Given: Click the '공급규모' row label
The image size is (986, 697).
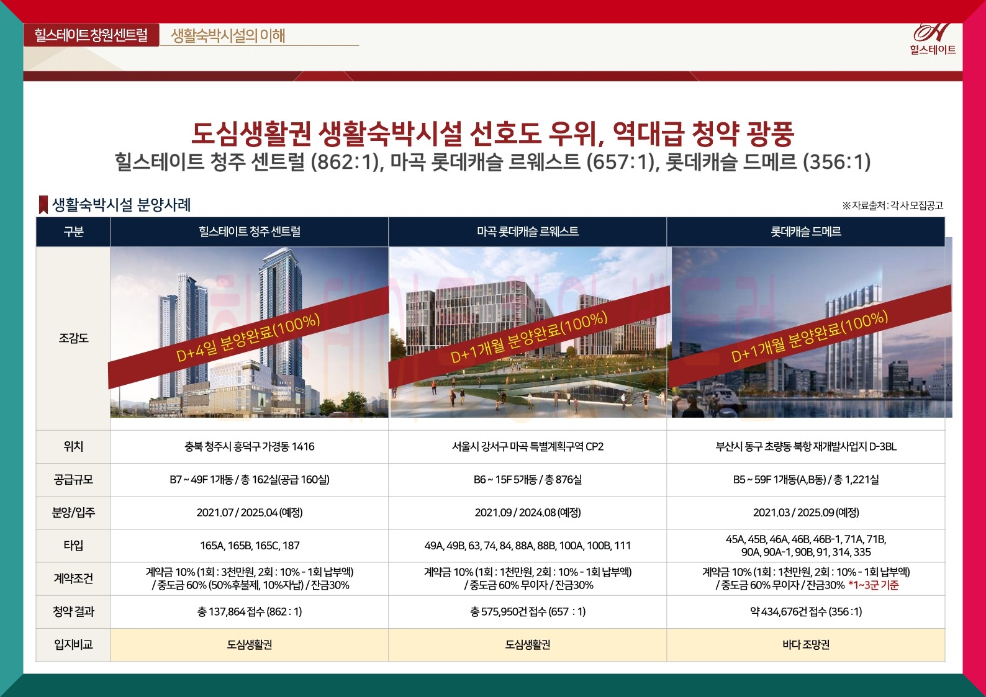Looking at the screenshot, I should coord(73,479).
